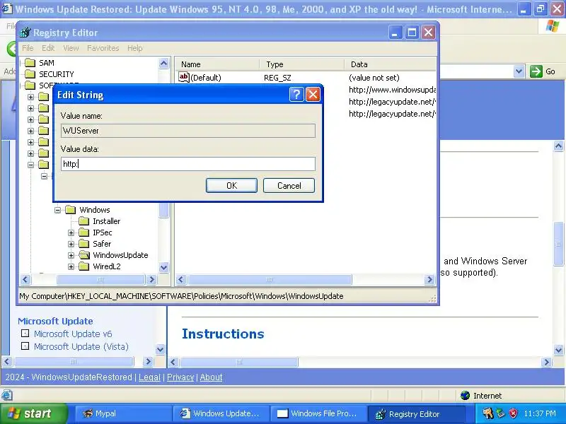Image resolution: width=566 pixels, height=424 pixels.
Task: Click the IPSec folder icon
Action: point(83,232)
